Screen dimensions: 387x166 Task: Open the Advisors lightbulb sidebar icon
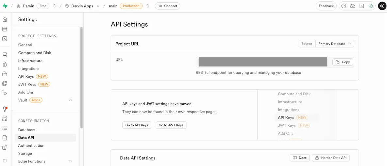tap(5, 109)
